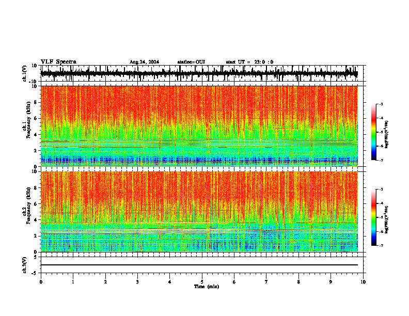Viewport: 409px width, 316px height.
Task: Click the ch.2 spectrogram color scale bar
Action: point(374,217)
